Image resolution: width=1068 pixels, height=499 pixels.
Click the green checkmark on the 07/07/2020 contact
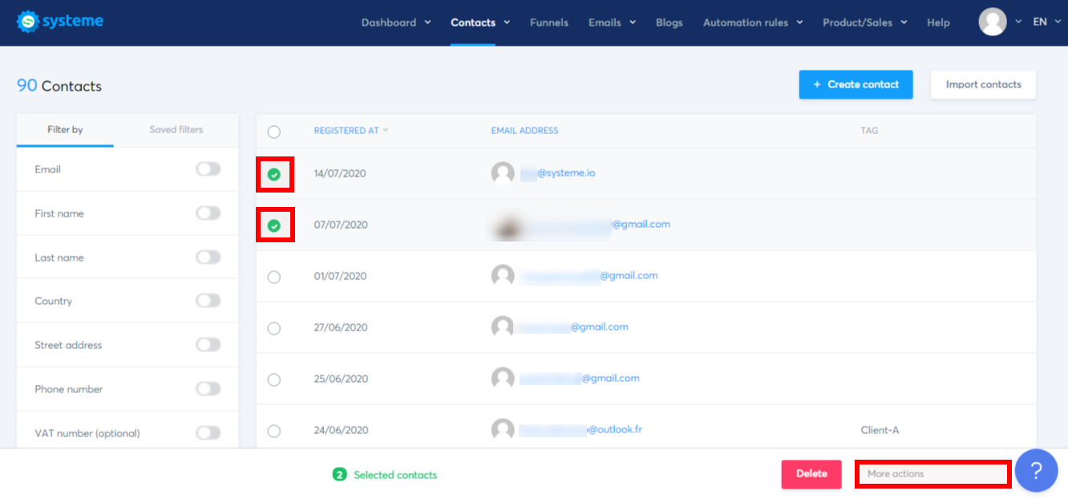[x=275, y=225]
